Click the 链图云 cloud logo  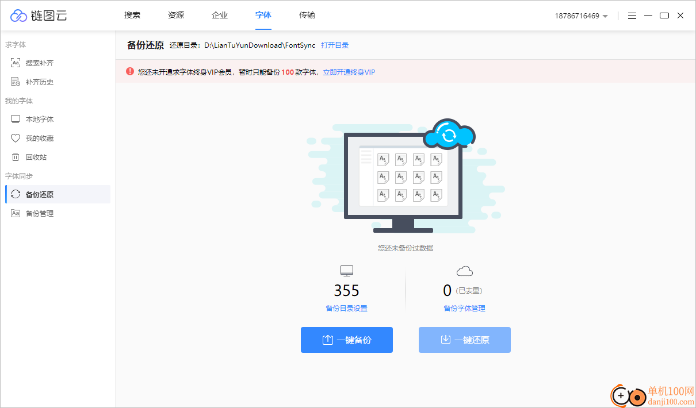[18, 16]
